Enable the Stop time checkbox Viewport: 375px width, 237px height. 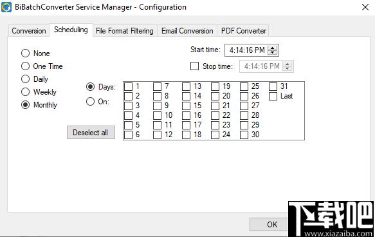pyautogui.click(x=194, y=66)
